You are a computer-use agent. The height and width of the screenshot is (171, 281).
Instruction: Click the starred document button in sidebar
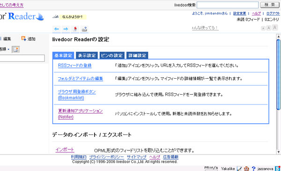(x=16, y=50)
